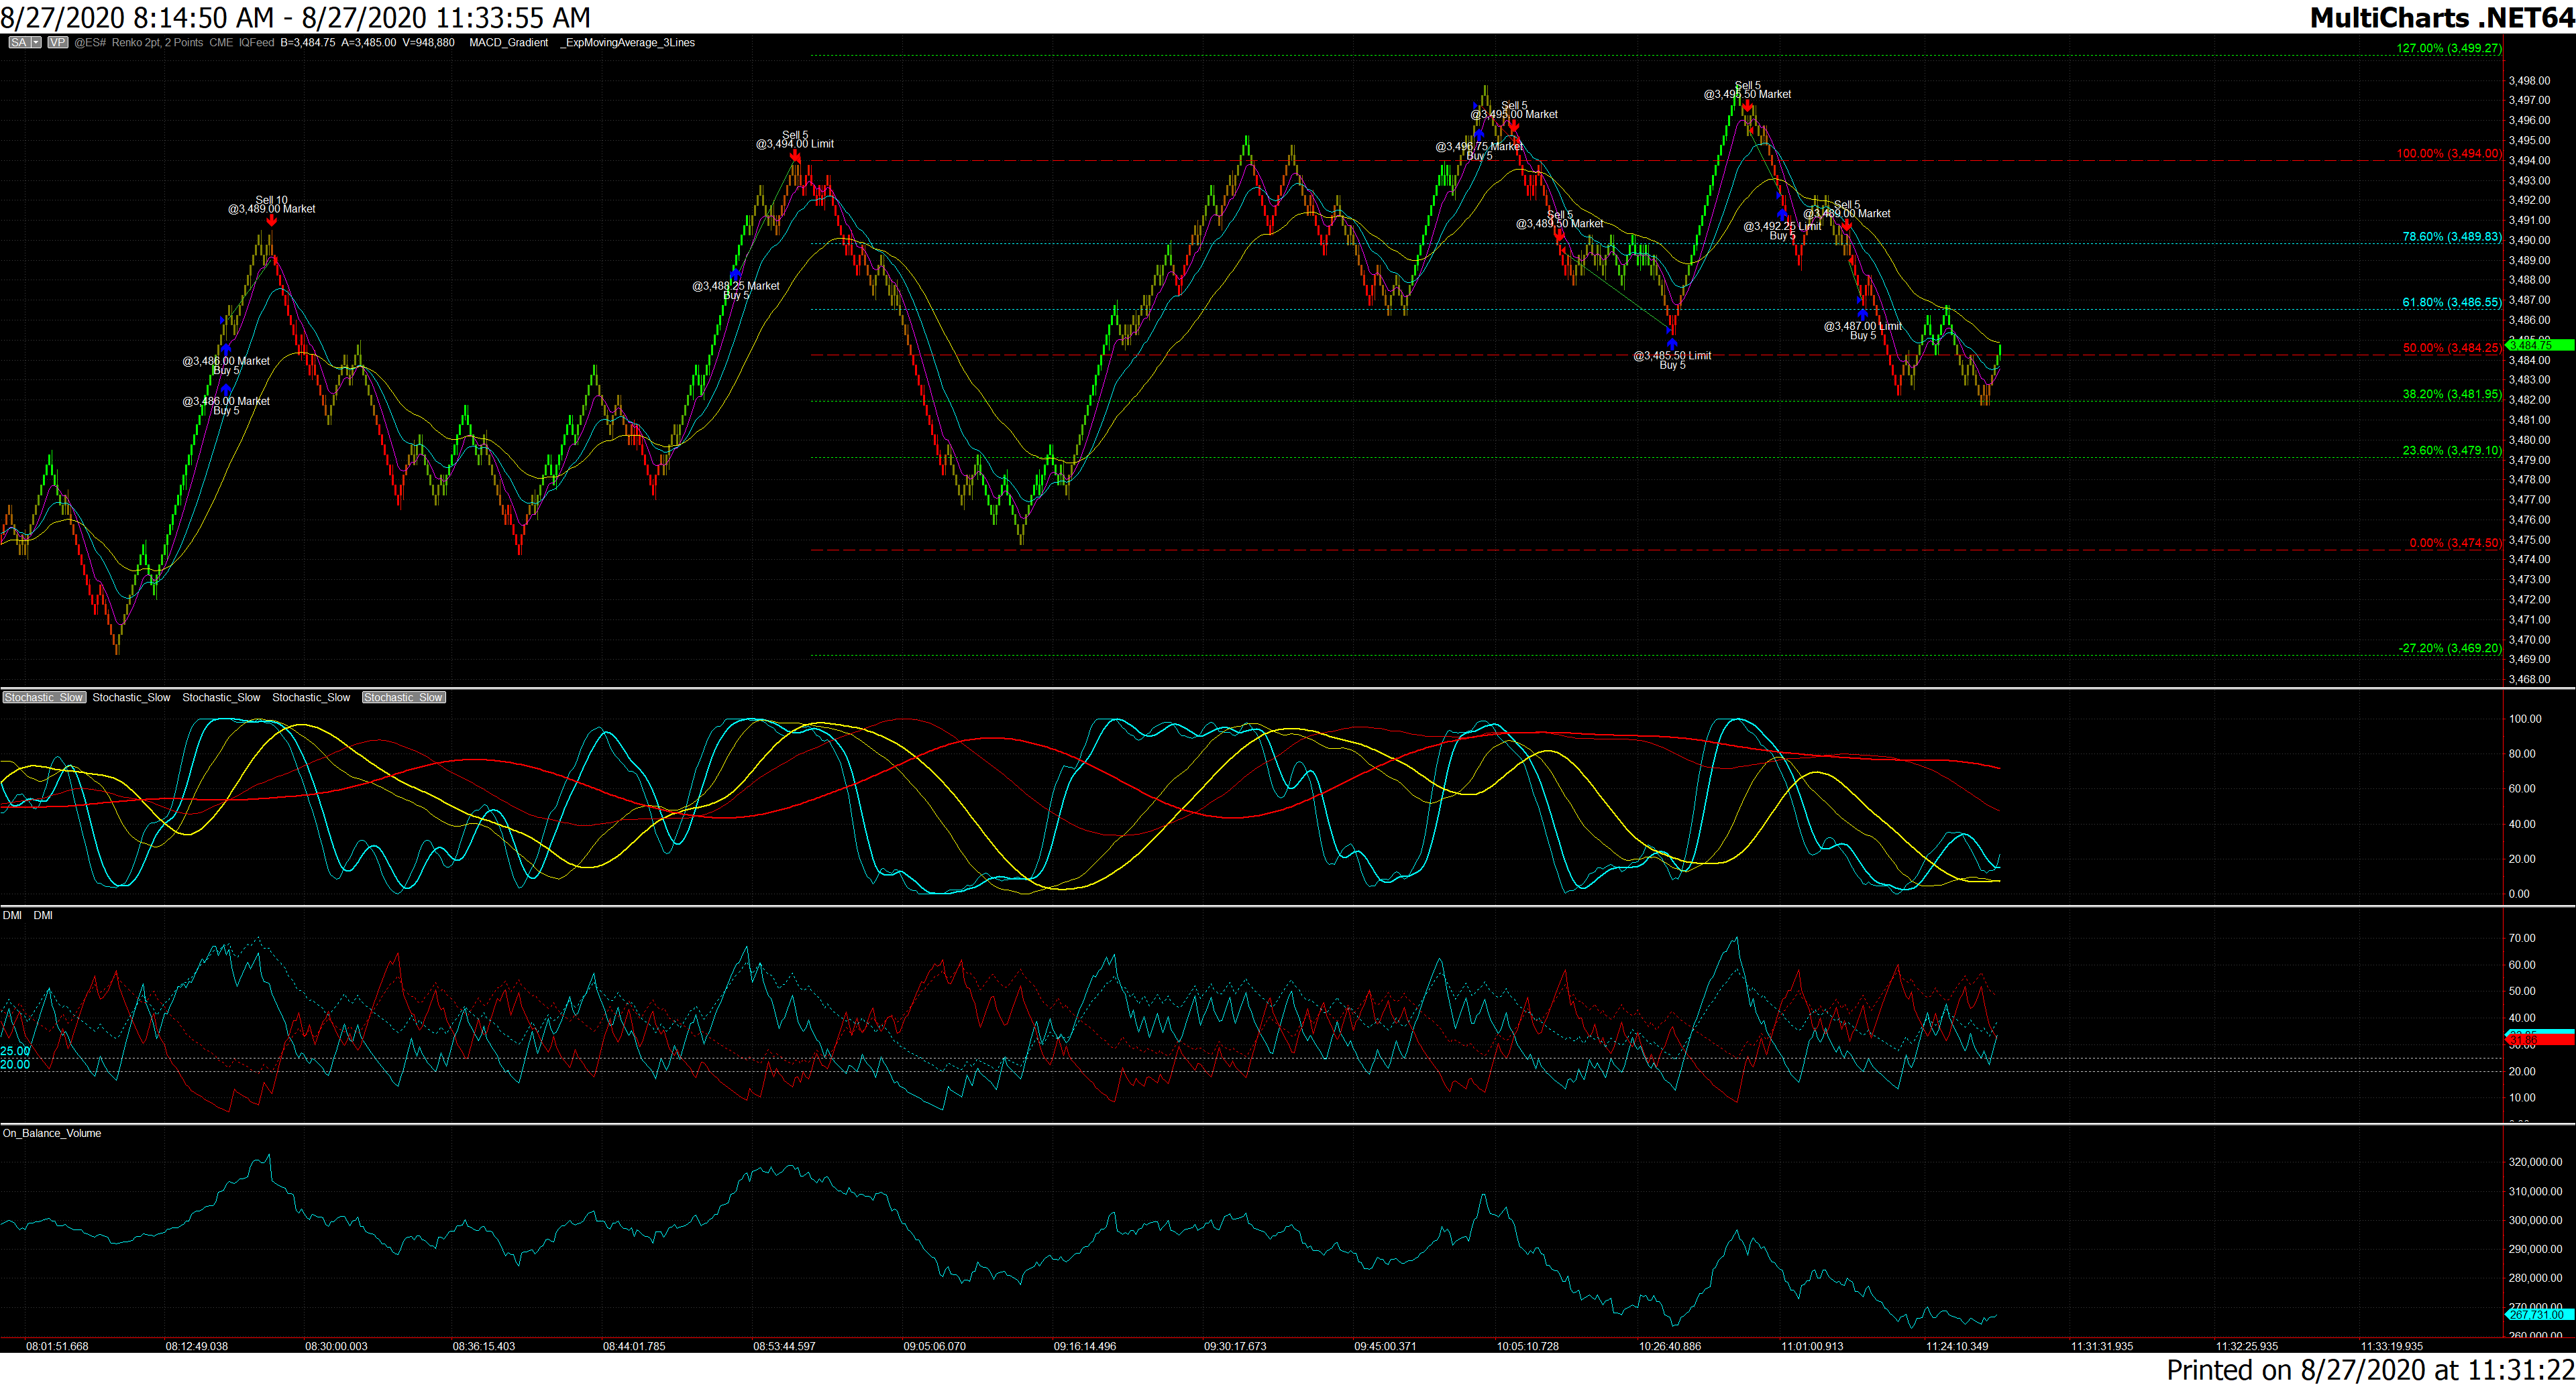This screenshot has height=1385, width=2576.
Task: Click the IQFeed data source label
Action: point(256,43)
